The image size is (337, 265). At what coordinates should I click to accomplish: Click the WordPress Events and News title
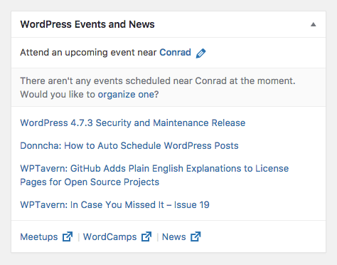(x=87, y=24)
